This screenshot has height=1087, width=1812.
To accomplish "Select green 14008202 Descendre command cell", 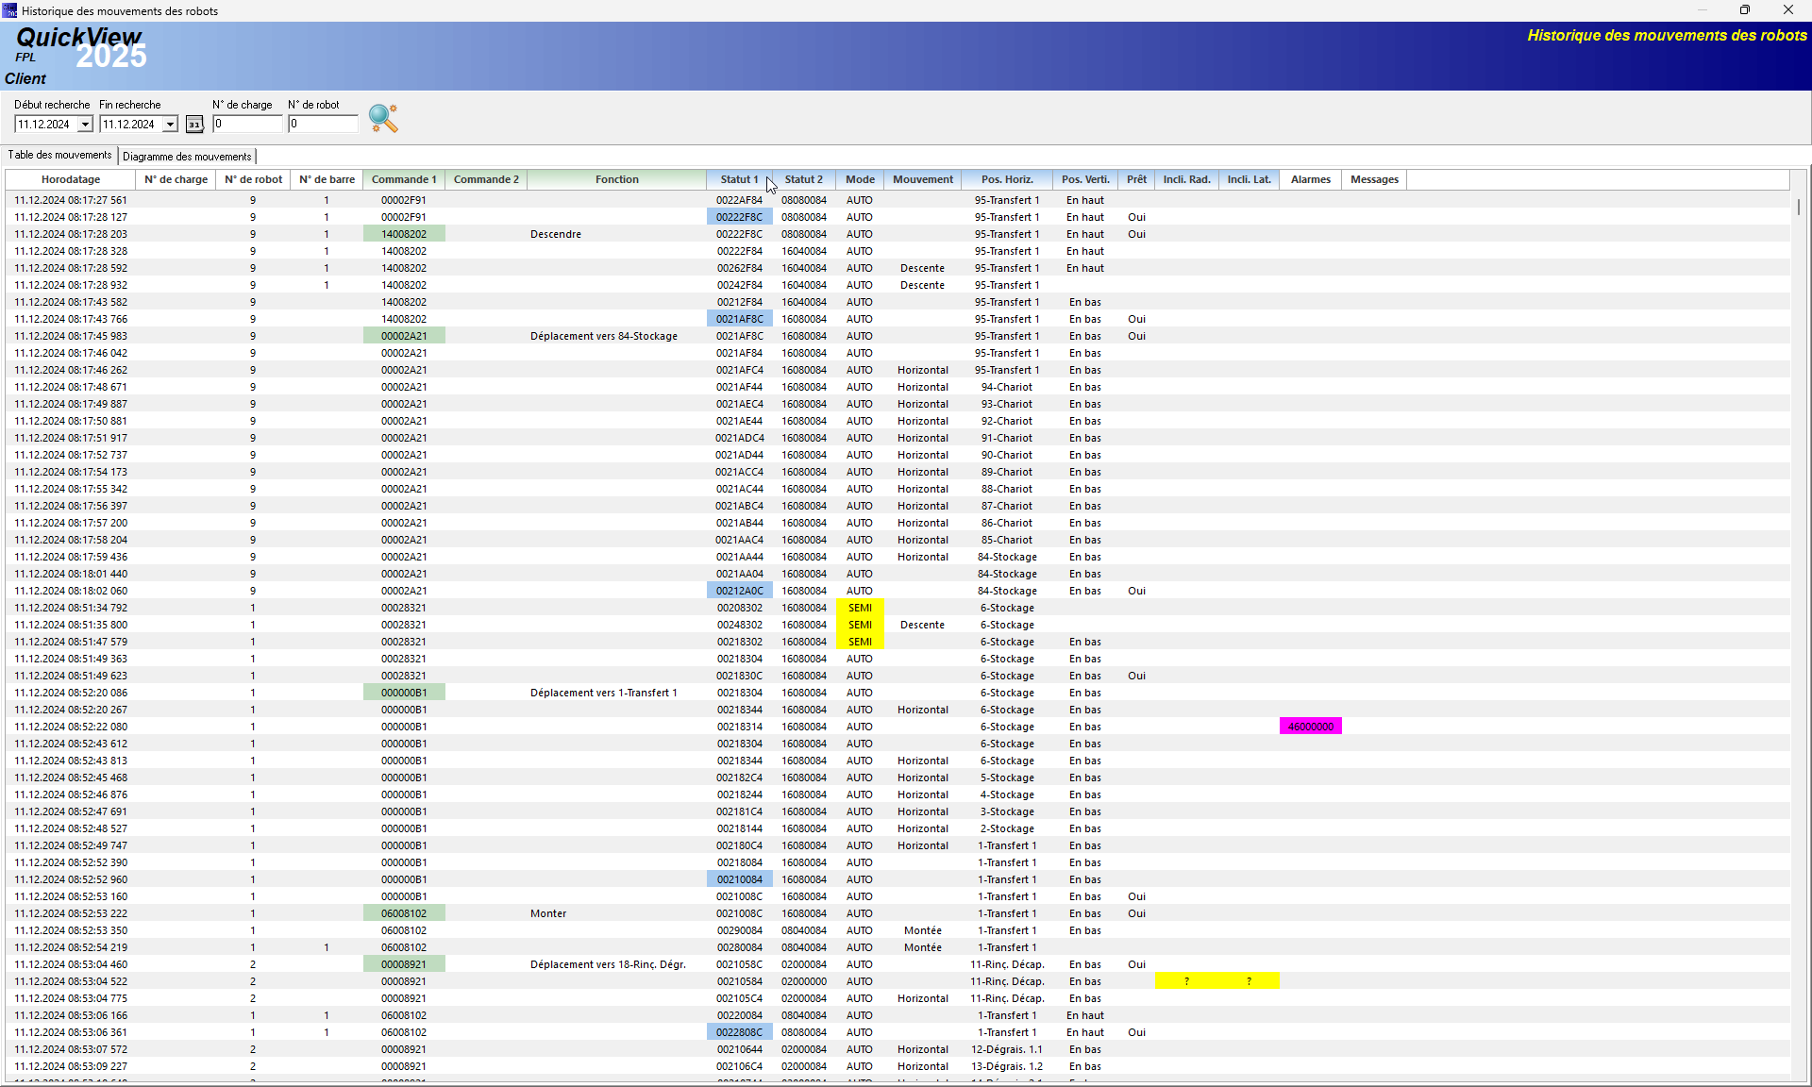I will point(404,234).
